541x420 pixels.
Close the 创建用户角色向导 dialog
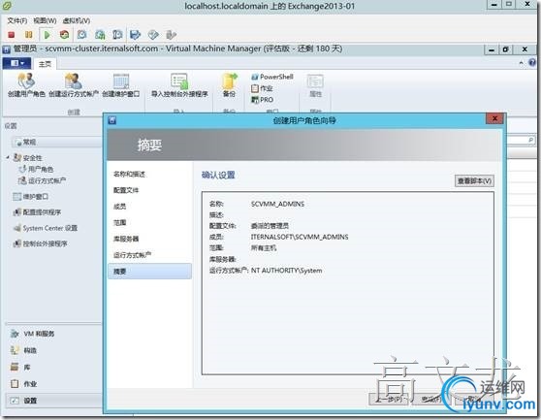point(494,118)
